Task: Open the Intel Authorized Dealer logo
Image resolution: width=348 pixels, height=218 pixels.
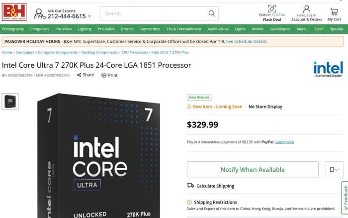Action: point(328,69)
